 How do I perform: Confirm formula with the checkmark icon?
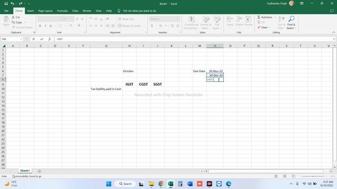[x=42, y=39]
